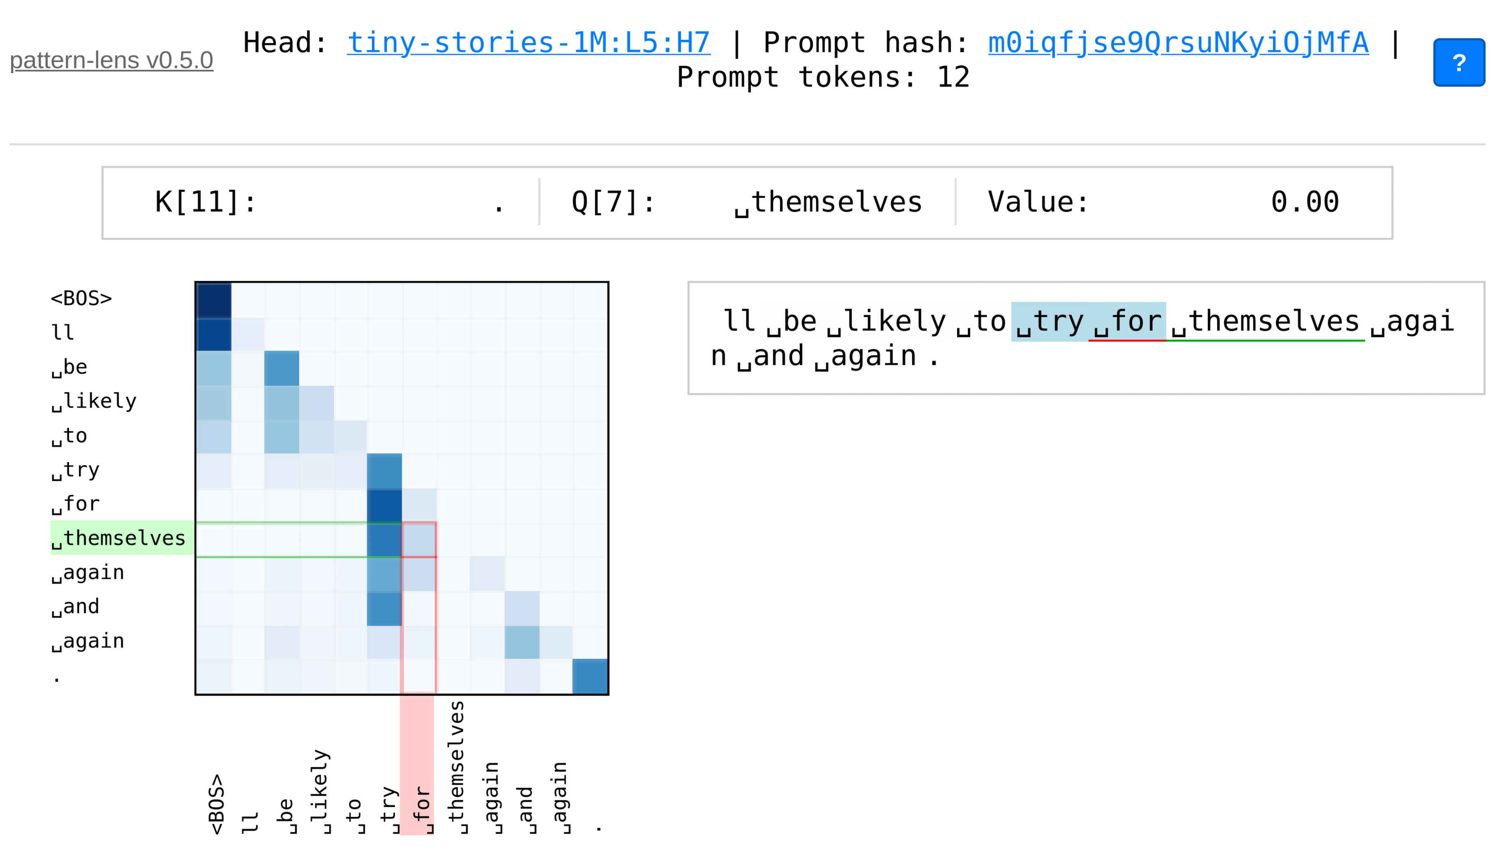Click the darkest heatmap cell for BOS attending BOS

pos(213,300)
